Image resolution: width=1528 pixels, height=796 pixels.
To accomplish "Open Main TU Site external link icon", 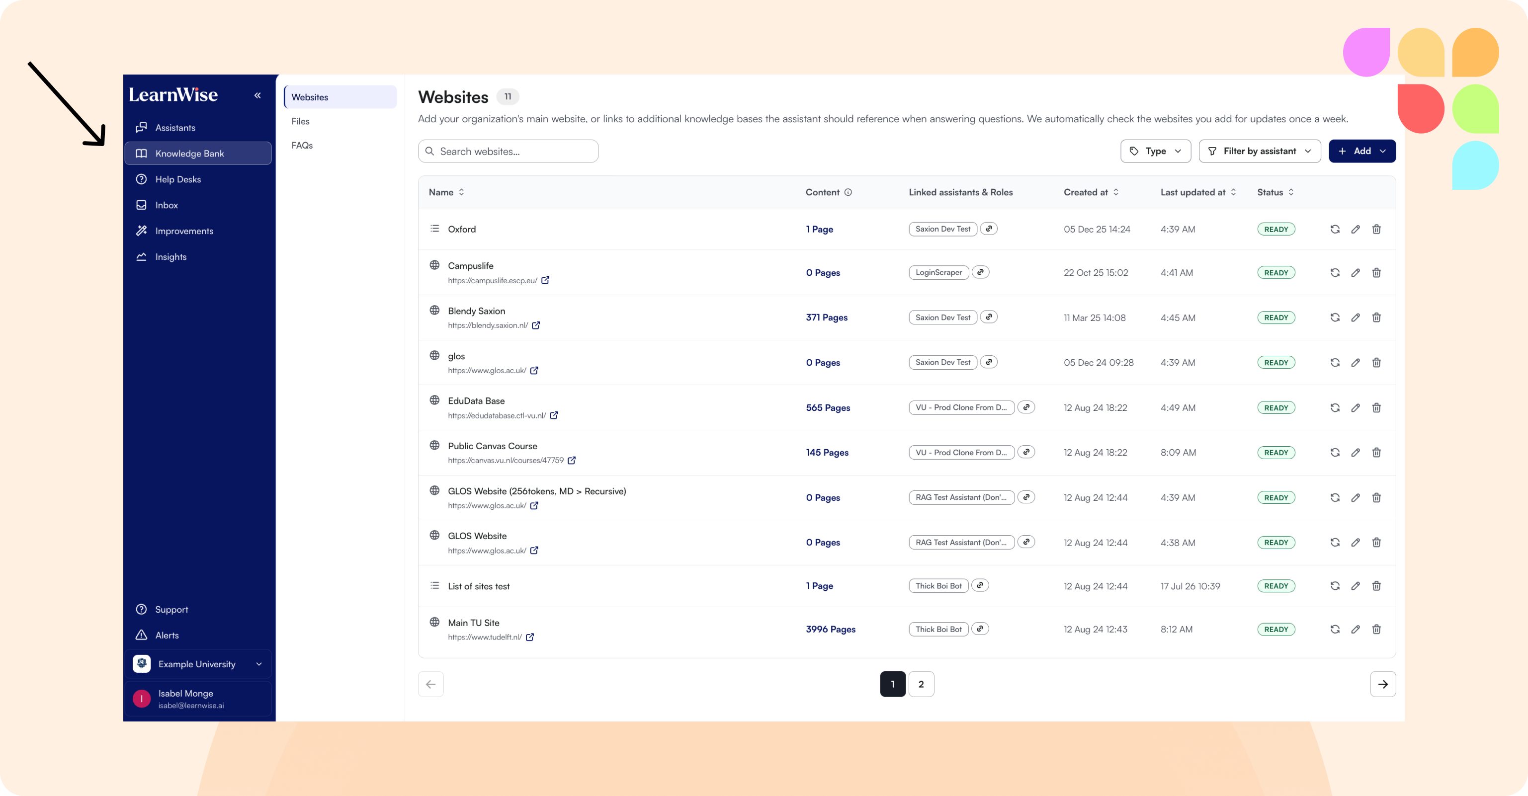I will (530, 637).
